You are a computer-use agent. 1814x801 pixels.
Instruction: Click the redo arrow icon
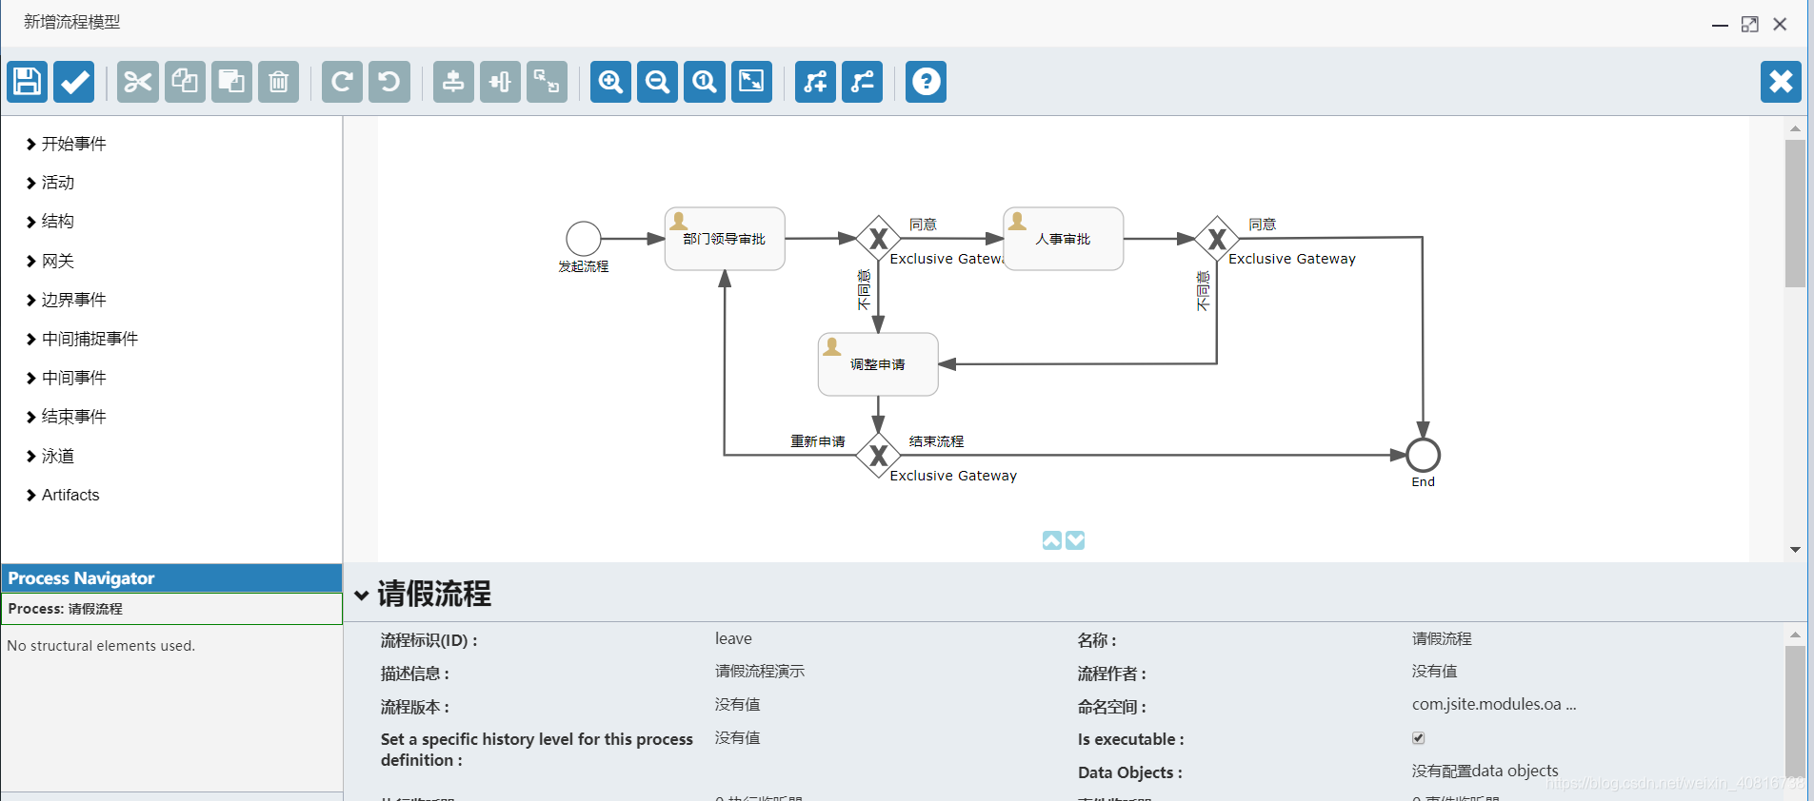342,82
